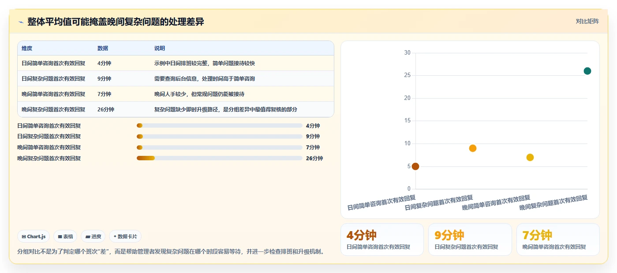
Task: Click the orange chart point at 9
Action: (x=473, y=148)
